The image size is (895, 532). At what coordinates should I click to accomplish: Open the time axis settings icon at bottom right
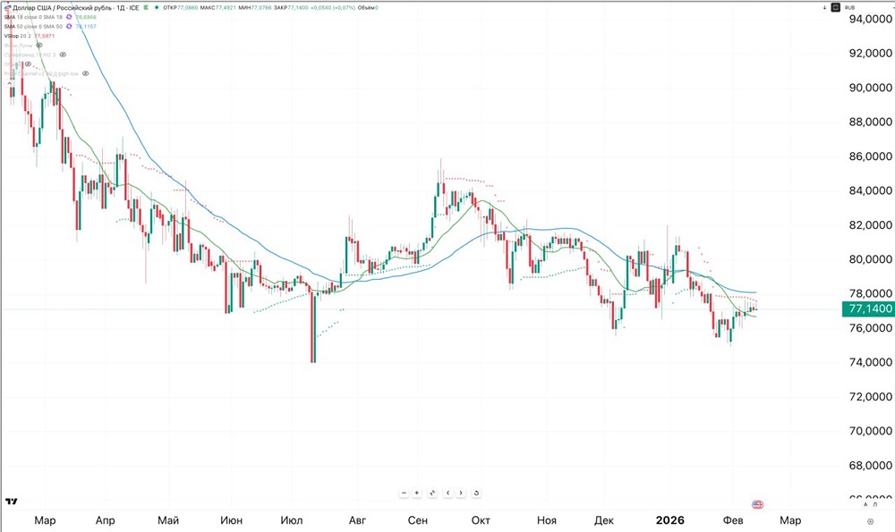click(x=871, y=521)
